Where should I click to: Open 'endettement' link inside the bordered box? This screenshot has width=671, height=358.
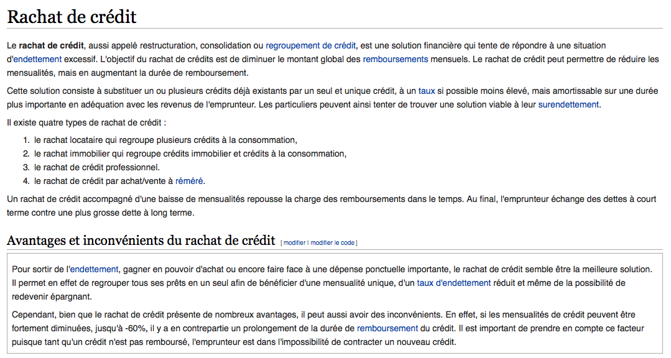94,269
